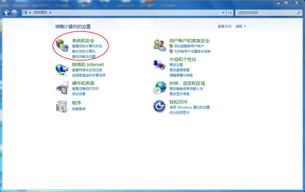The width and height of the screenshot is (305, 192).
Task: Open the 查看方式 类别 dropdown
Action: [241, 26]
